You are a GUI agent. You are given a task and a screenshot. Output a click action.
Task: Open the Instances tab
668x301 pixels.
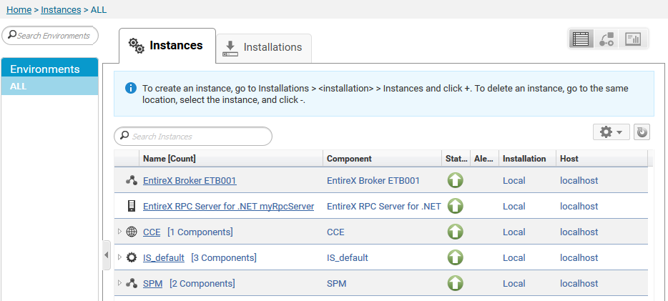[167, 46]
